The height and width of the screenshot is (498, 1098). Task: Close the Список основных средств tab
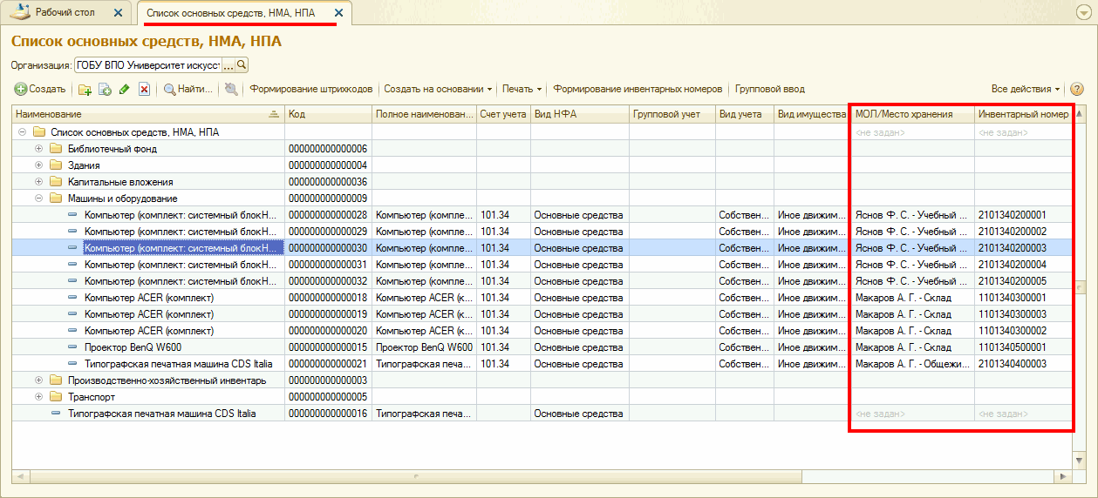(x=338, y=14)
